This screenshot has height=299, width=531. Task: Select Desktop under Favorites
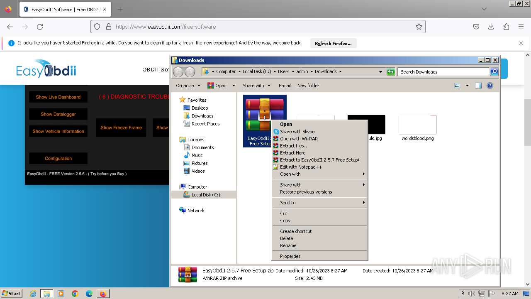click(200, 108)
